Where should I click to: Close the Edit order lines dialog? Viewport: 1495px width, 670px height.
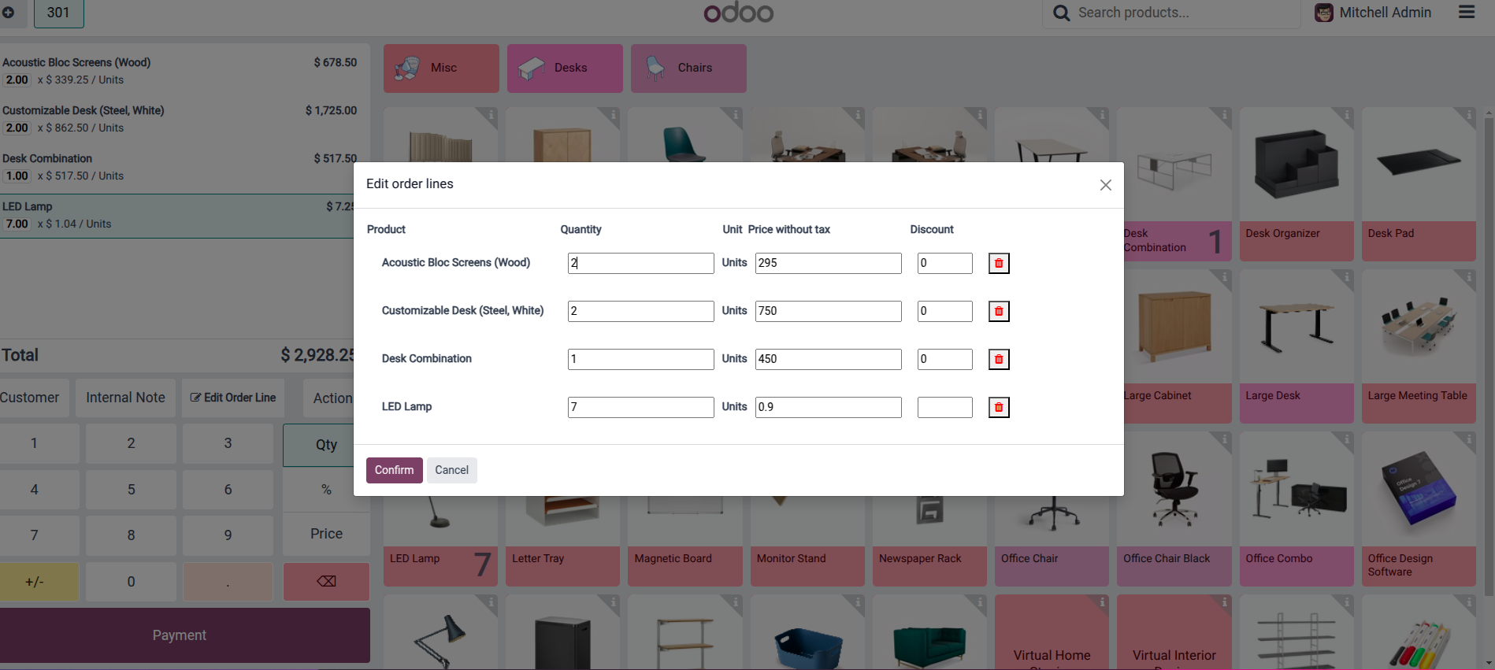[x=1106, y=185]
